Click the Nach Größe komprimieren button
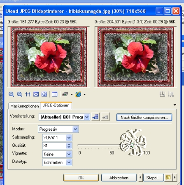 point(144,117)
